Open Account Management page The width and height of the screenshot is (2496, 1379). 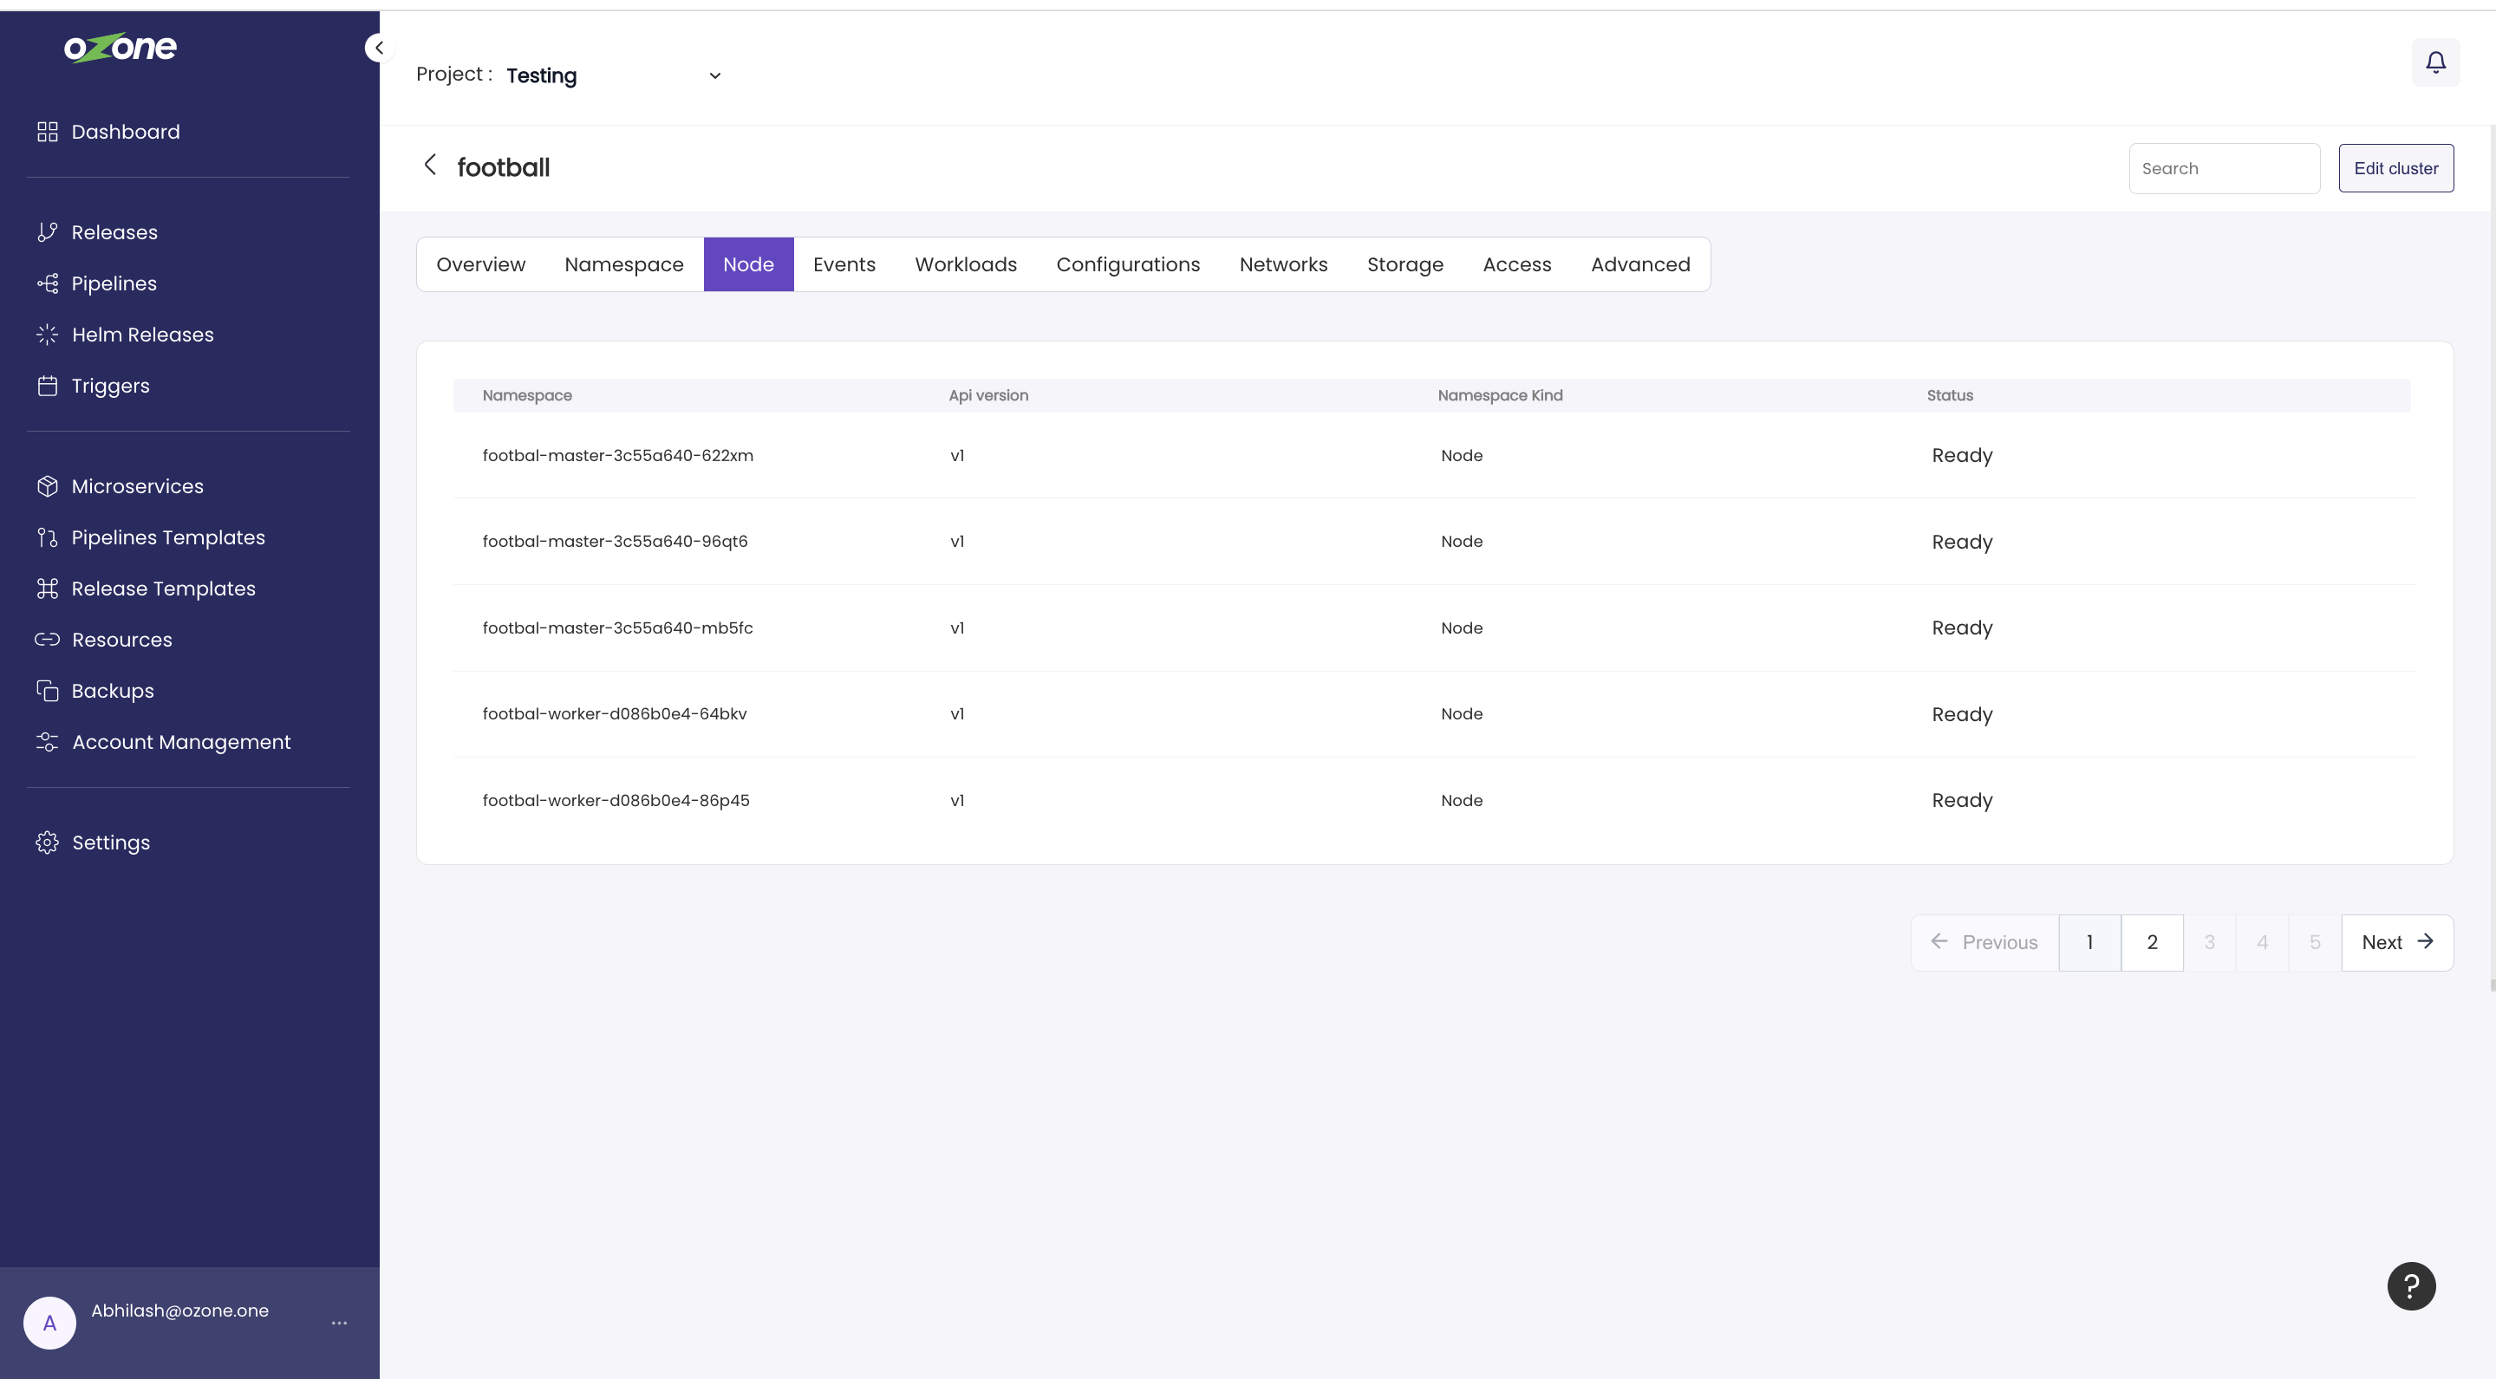click(180, 742)
